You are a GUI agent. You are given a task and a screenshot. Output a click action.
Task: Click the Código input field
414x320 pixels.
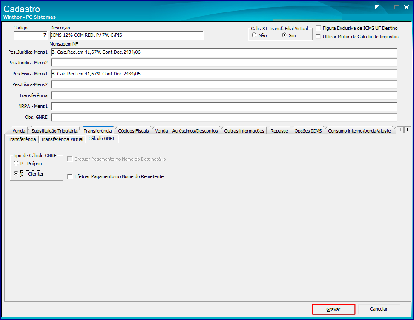tap(30, 35)
